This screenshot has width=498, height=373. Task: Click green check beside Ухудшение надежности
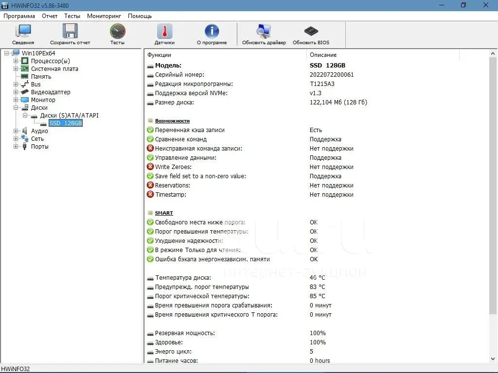click(x=150, y=240)
